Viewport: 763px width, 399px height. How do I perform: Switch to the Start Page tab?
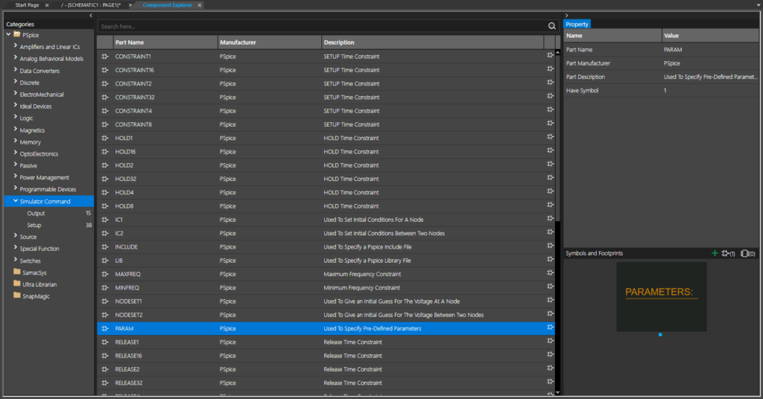27,5
